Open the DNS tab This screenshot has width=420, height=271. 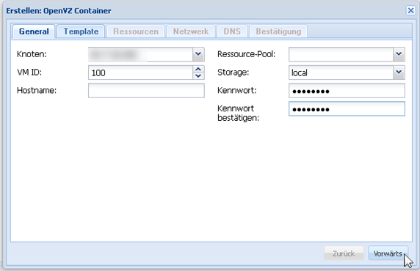232,31
